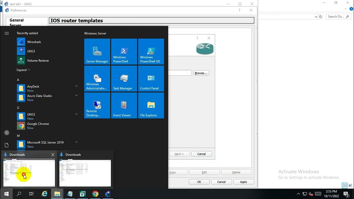Refresh the Explorer address bar
The width and height of the screenshot is (354, 199).
coord(321,17)
